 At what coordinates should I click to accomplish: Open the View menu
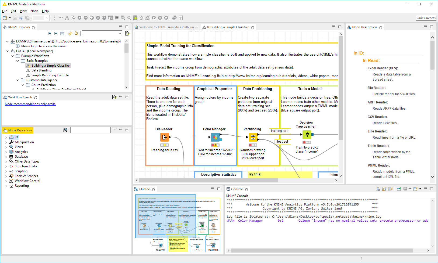pyautogui.click(x=23, y=11)
